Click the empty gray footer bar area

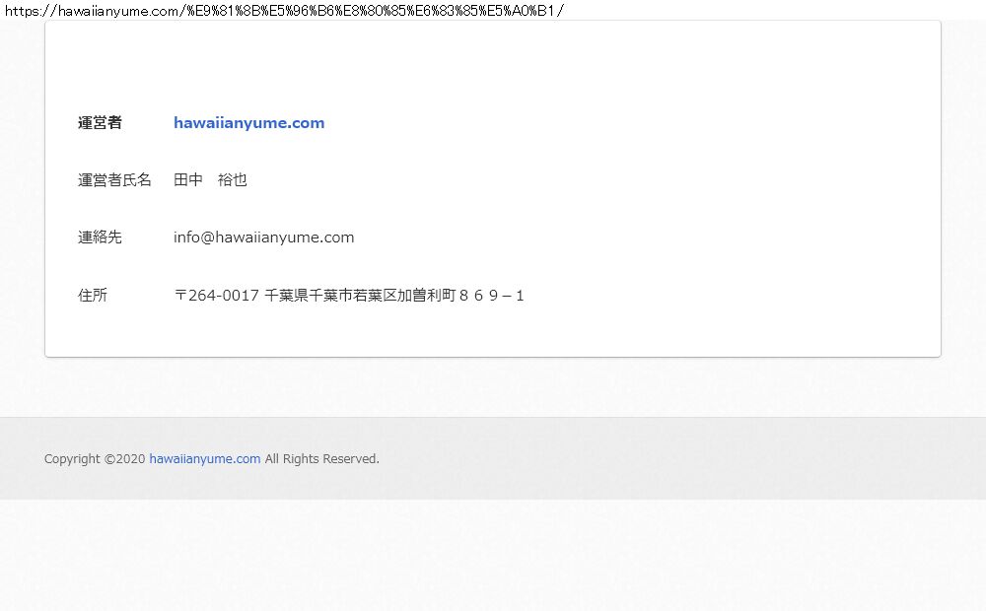tap(679, 458)
